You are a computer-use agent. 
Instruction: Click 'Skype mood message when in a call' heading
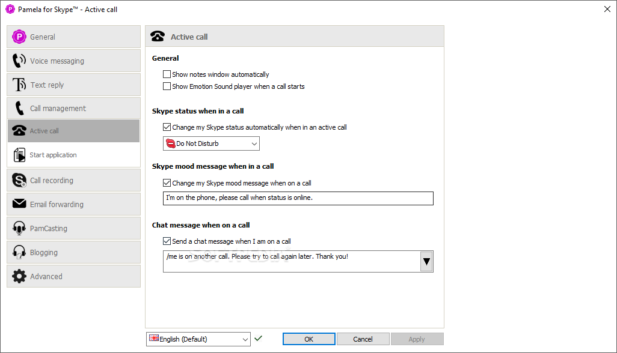[213, 166]
